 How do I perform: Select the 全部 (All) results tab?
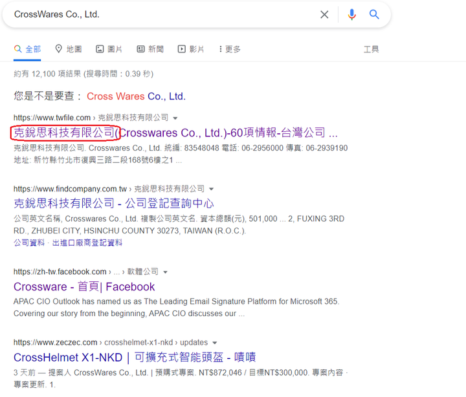(x=27, y=49)
